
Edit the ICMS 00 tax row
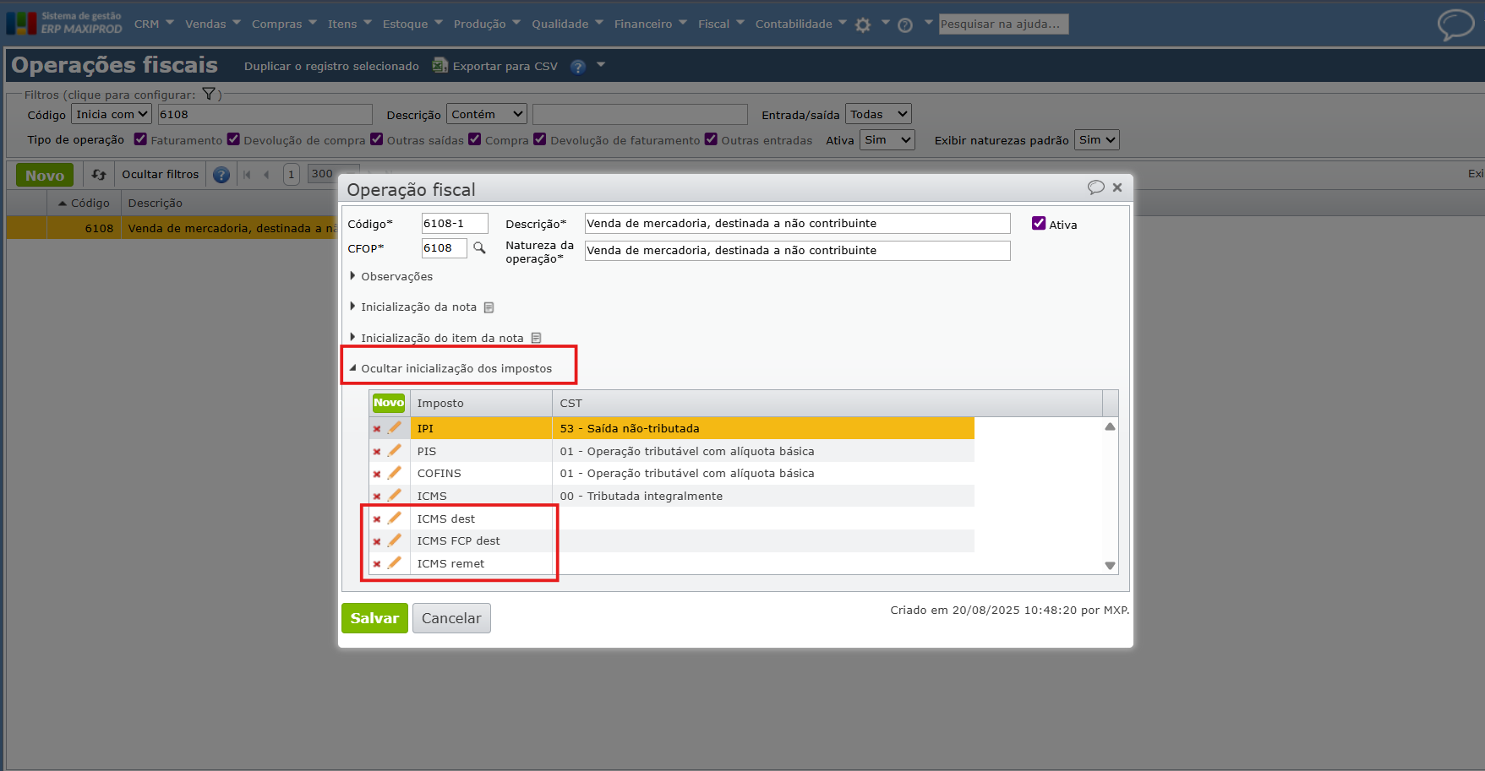tap(395, 496)
